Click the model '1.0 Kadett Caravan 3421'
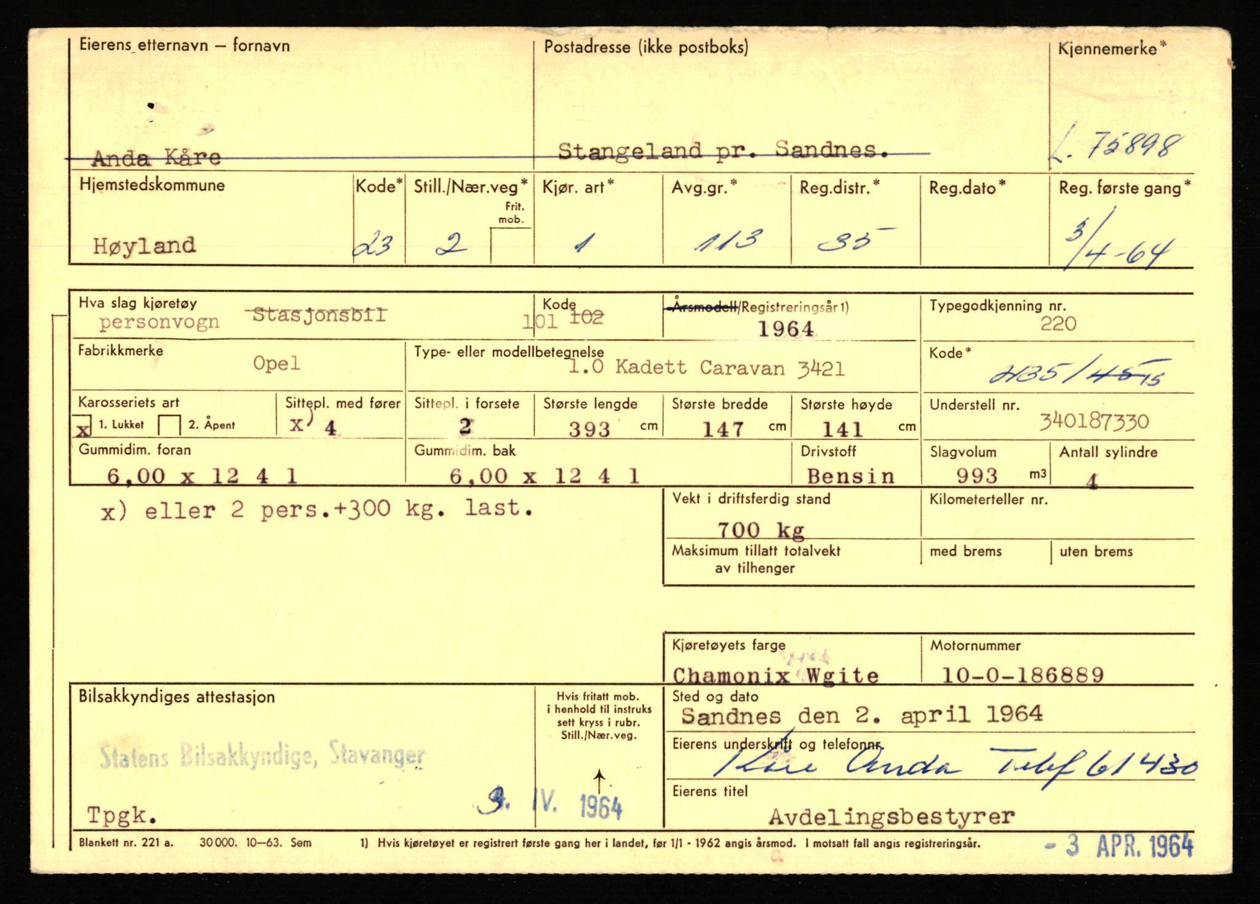1260x904 pixels. click(x=706, y=368)
